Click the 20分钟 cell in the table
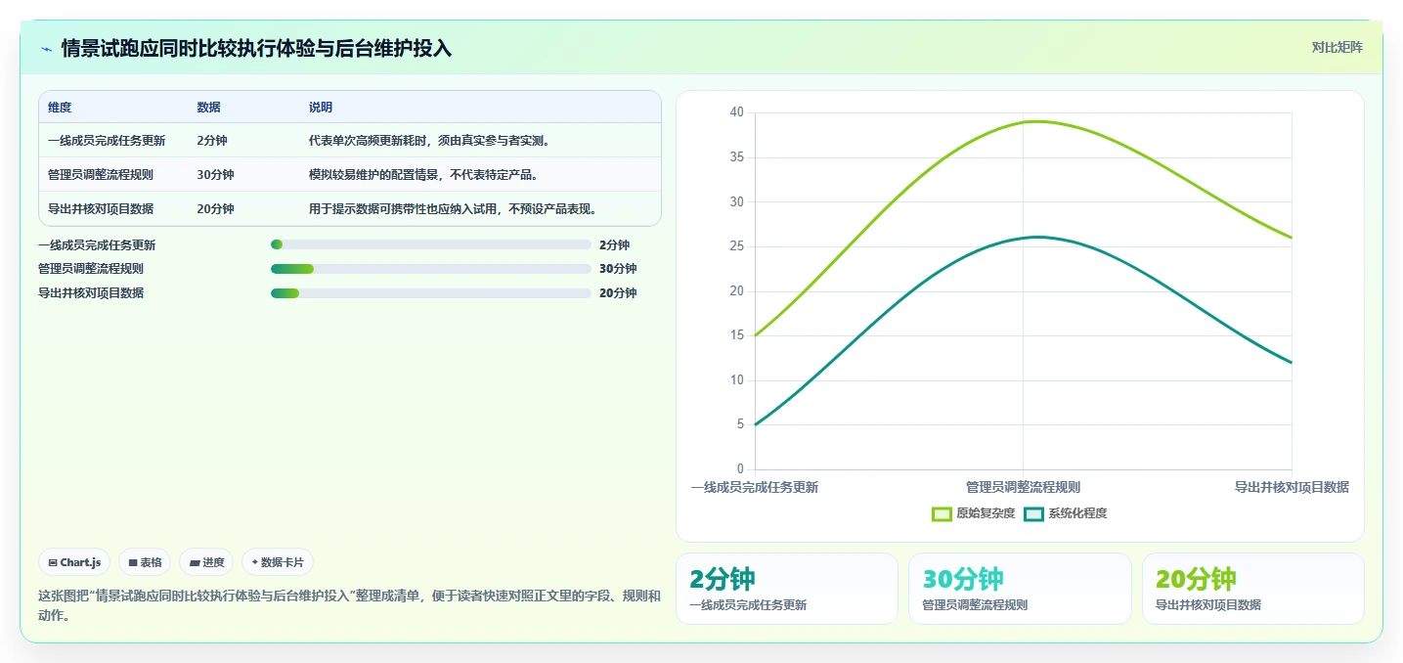This screenshot has width=1403, height=663. 215,208
